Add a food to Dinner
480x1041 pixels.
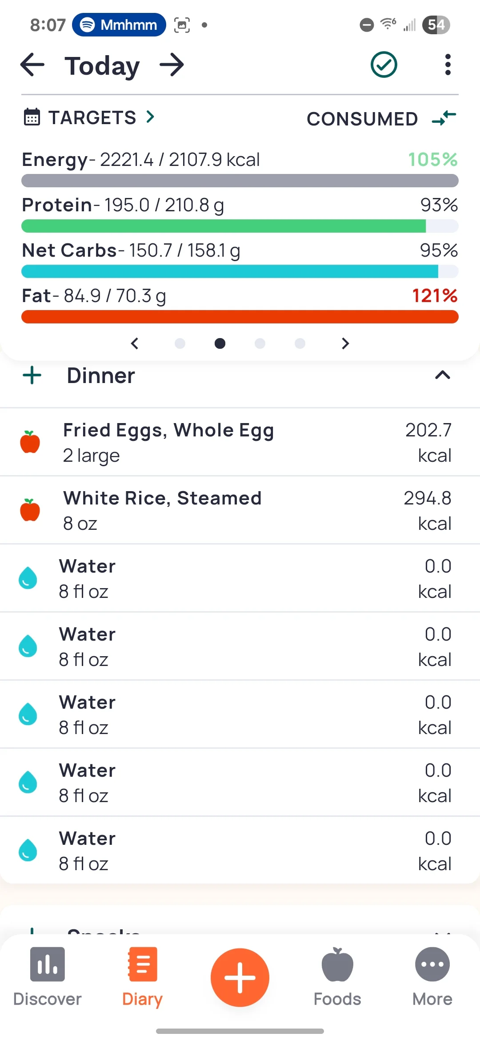coord(32,376)
